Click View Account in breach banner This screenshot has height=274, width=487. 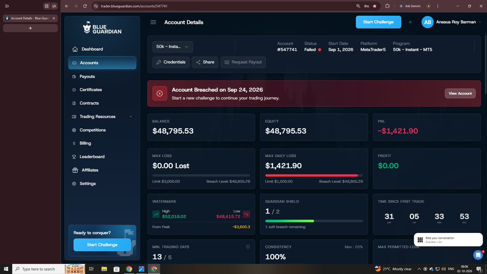460,93
